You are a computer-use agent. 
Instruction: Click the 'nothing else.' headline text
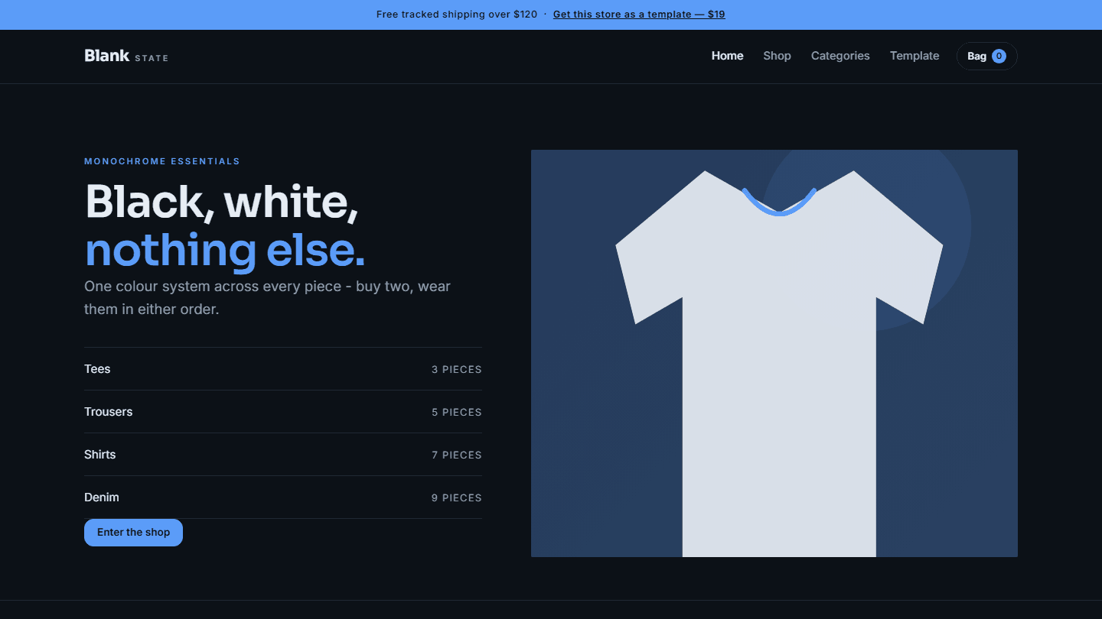coord(225,251)
